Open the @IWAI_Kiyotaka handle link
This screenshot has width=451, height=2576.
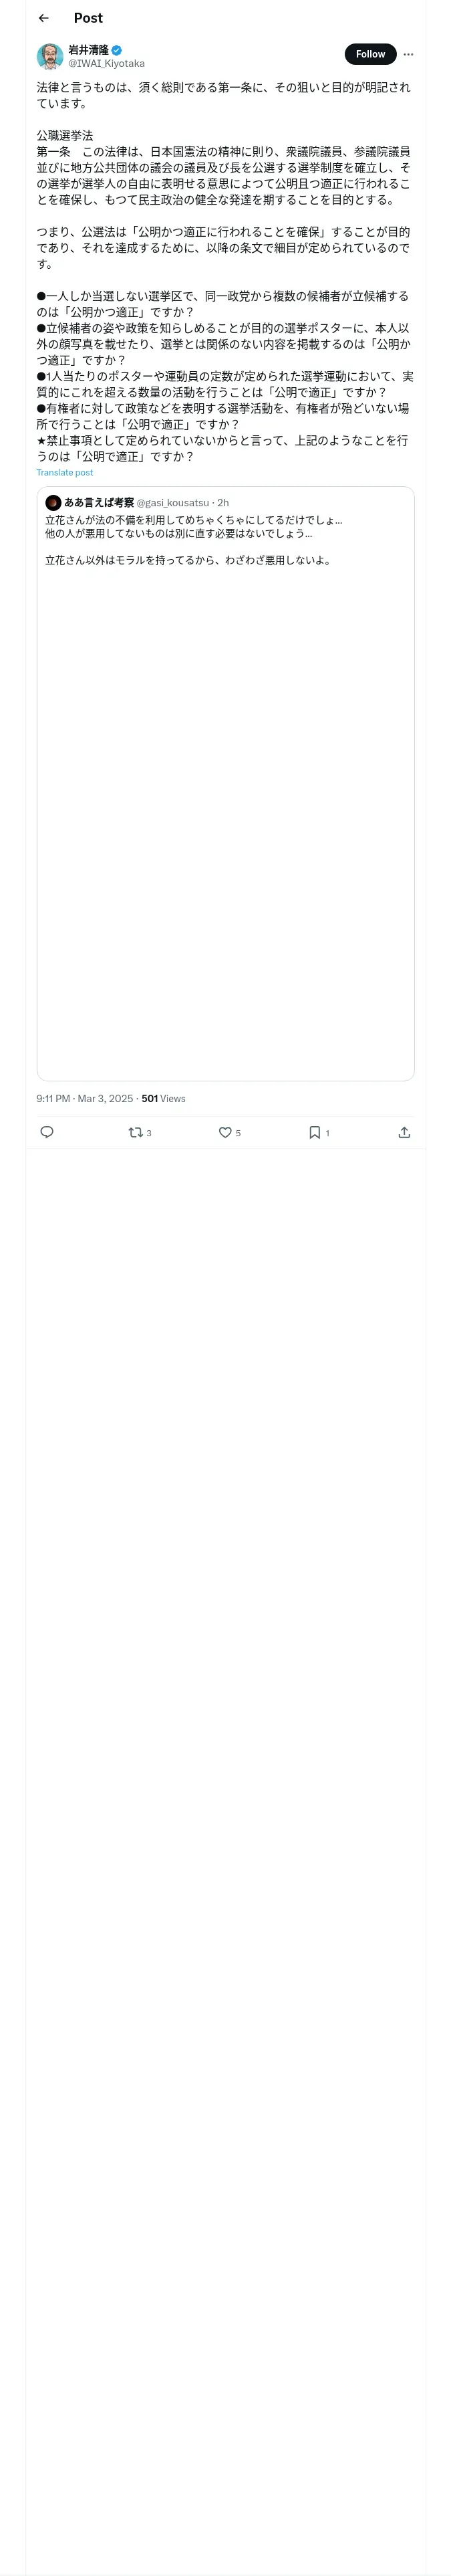pyautogui.click(x=106, y=64)
